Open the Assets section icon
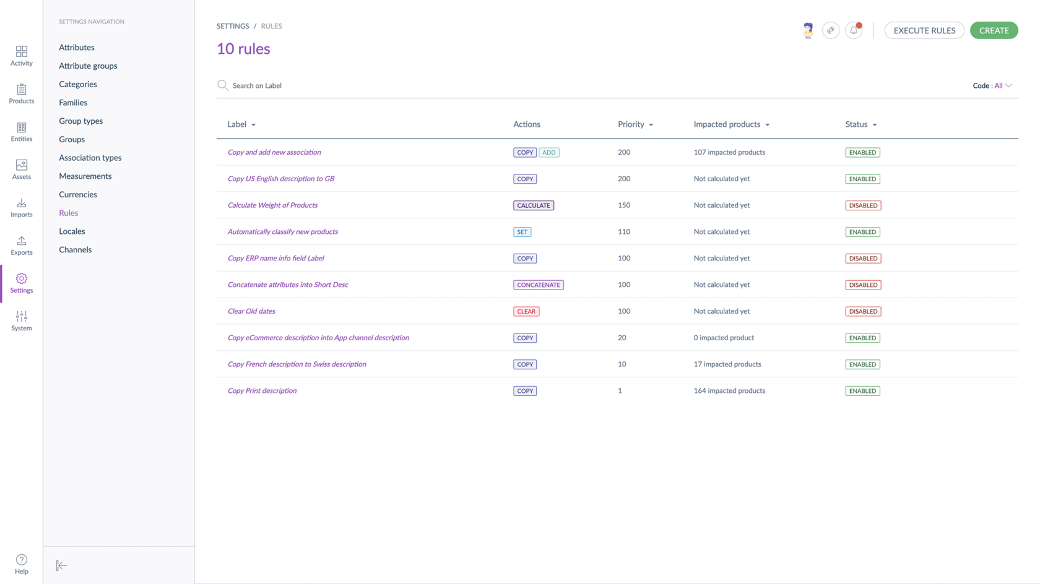The height and width of the screenshot is (584, 1040). coord(21,169)
